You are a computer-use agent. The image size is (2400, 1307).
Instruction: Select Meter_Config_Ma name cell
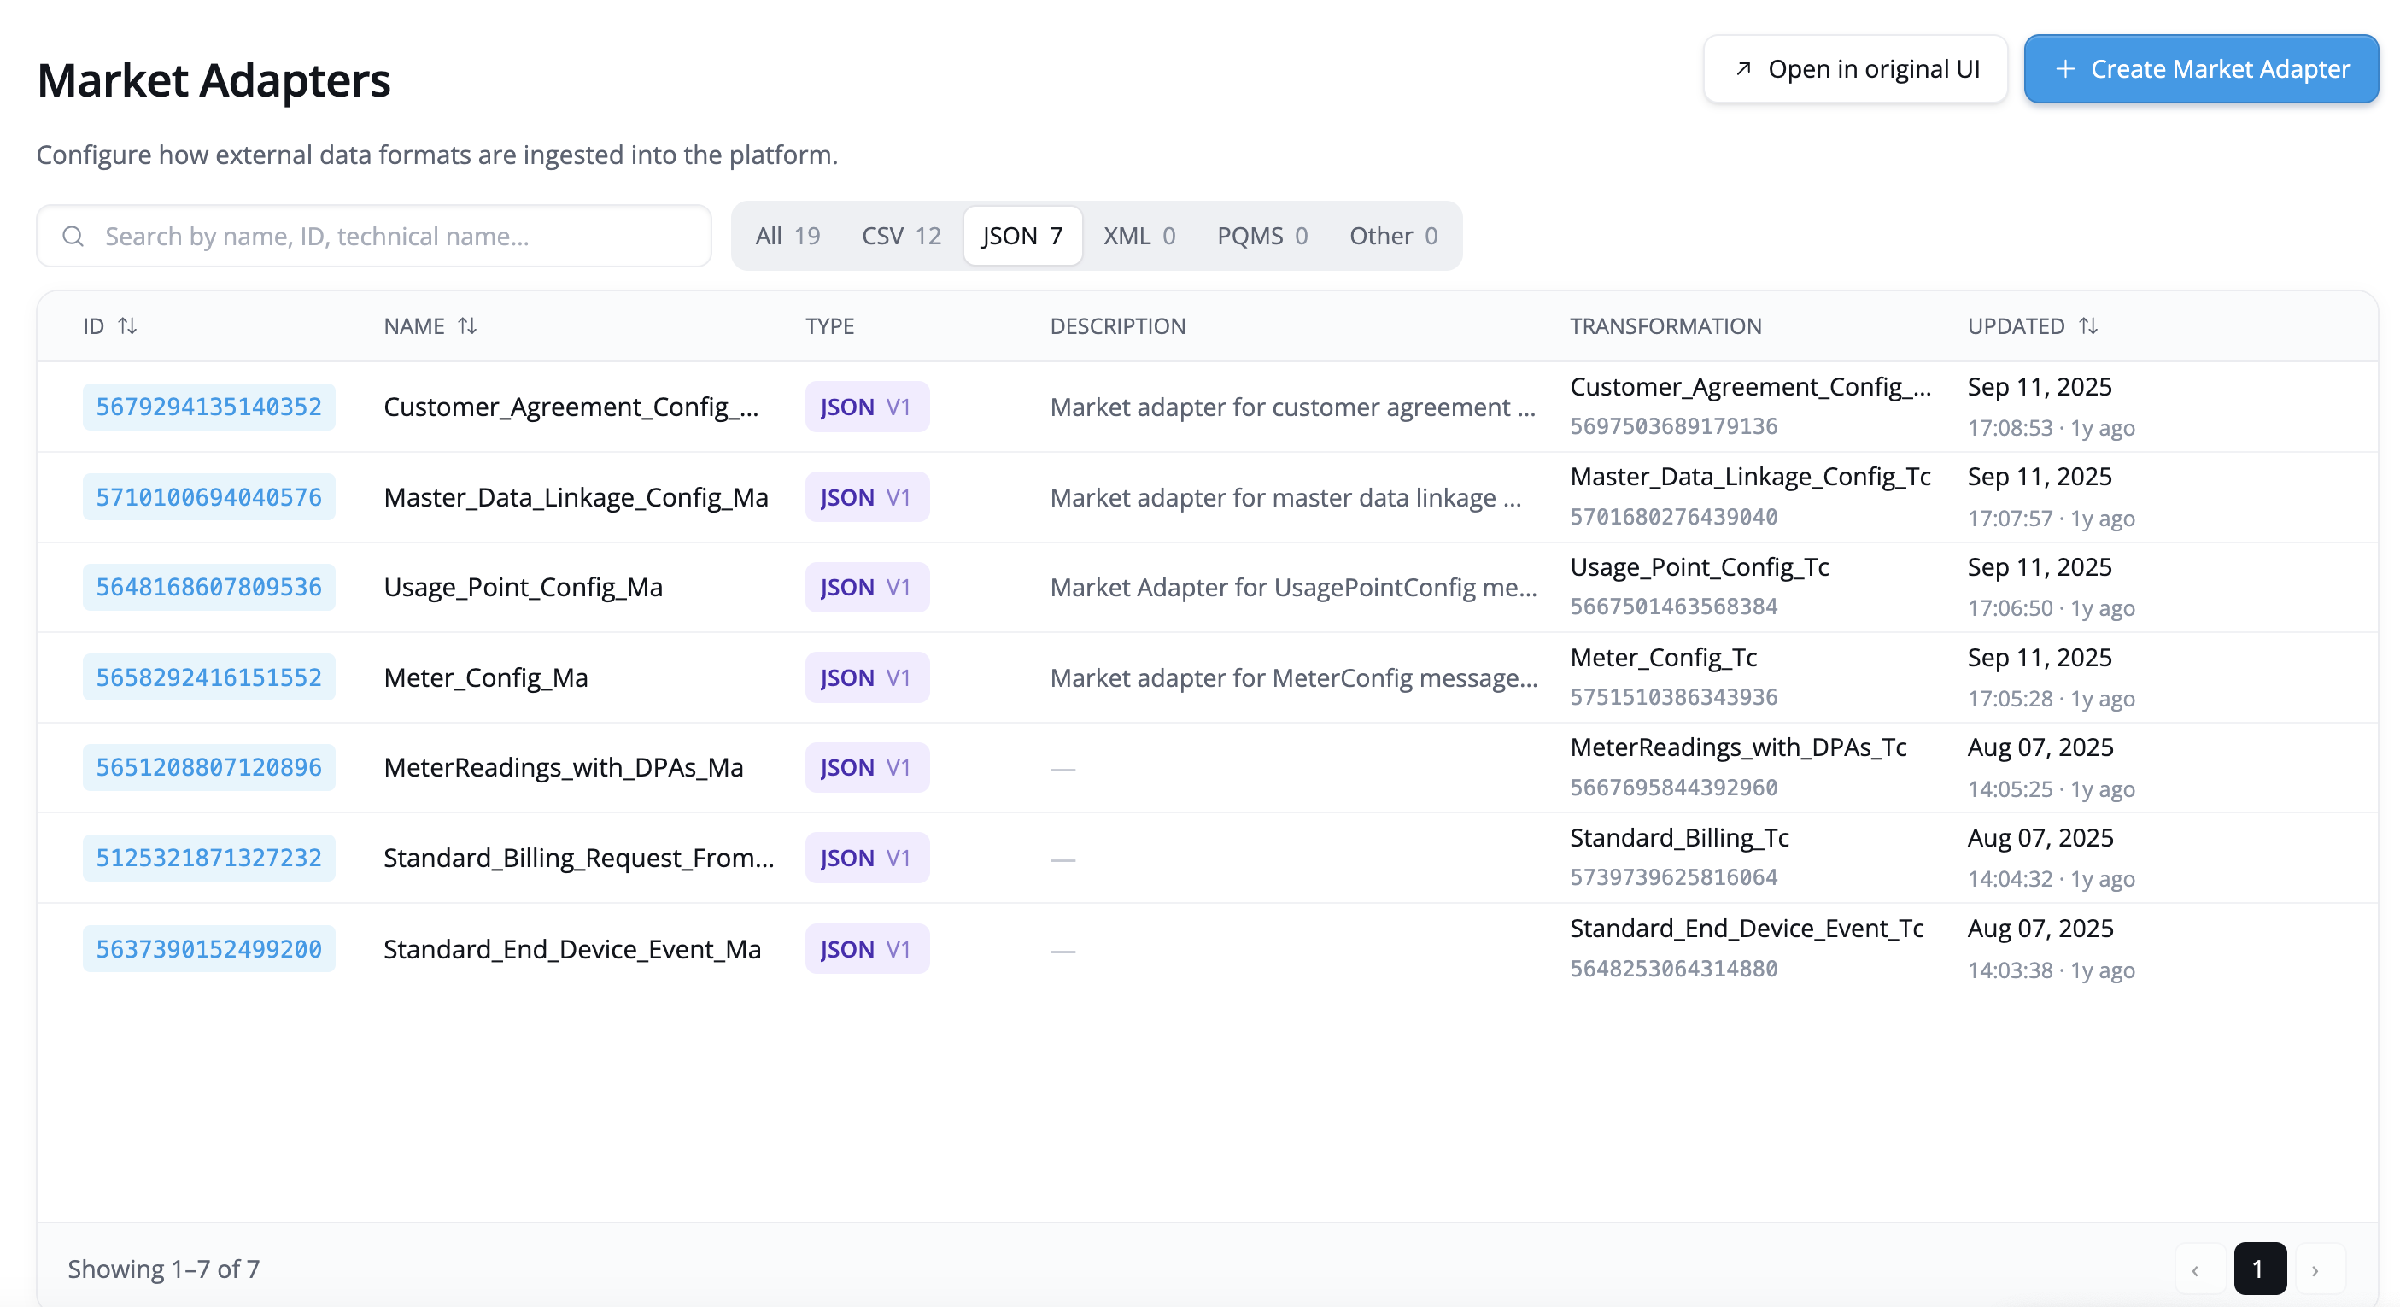(485, 678)
